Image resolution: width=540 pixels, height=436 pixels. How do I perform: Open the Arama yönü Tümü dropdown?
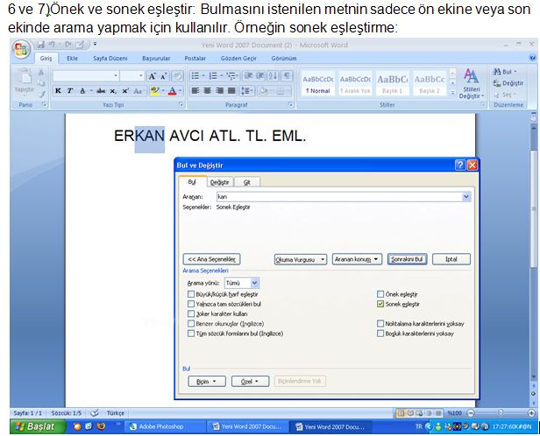254,283
